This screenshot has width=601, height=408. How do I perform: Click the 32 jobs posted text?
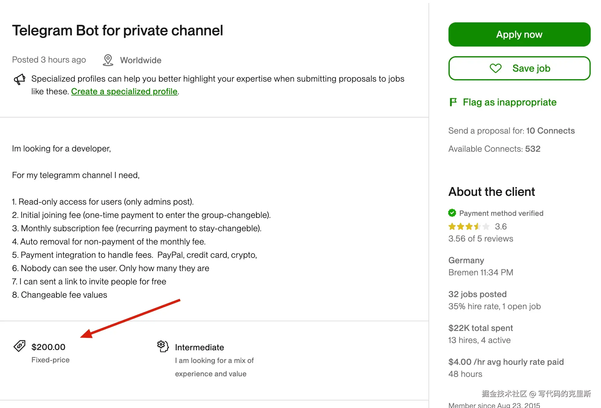point(477,294)
